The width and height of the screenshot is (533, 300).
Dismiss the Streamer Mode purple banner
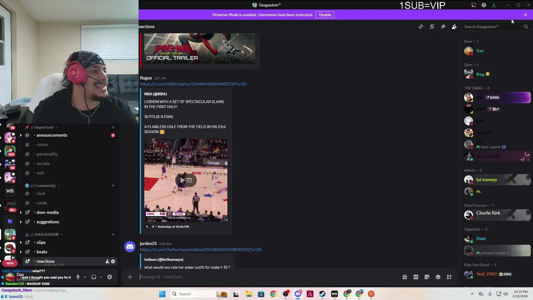(x=526, y=15)
